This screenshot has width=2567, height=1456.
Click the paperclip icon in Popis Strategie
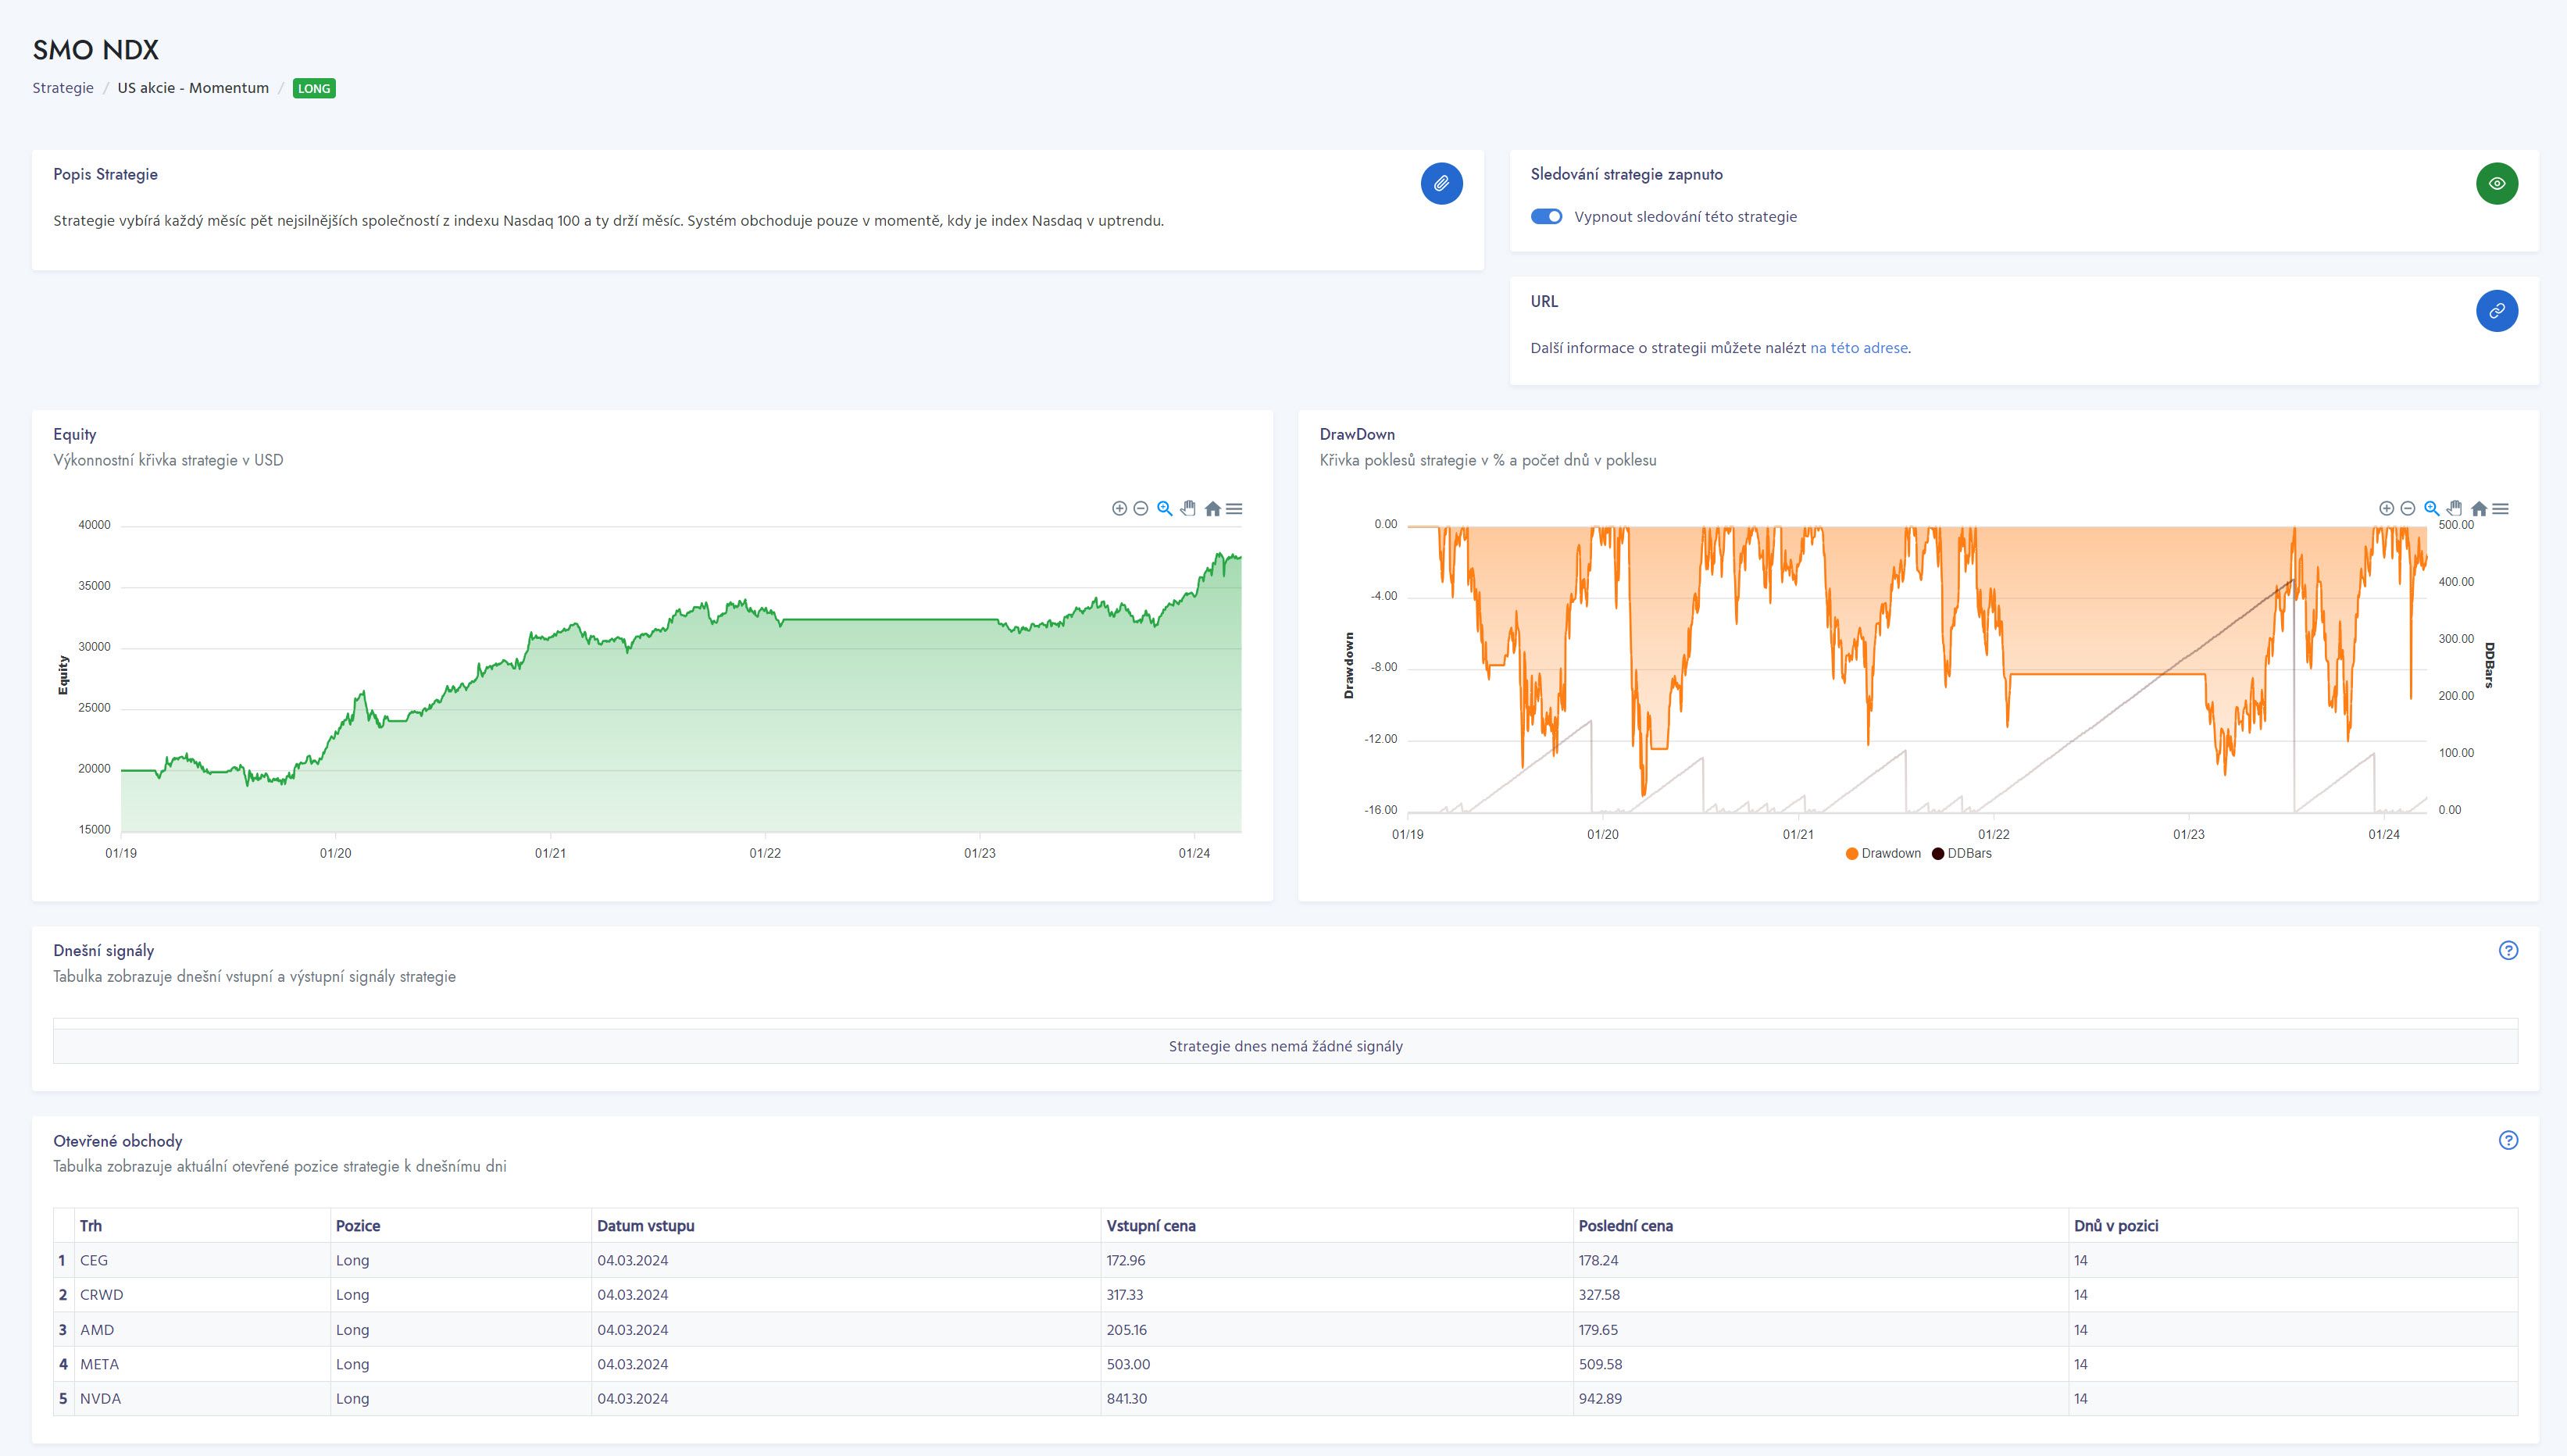tap(1441, 184)
